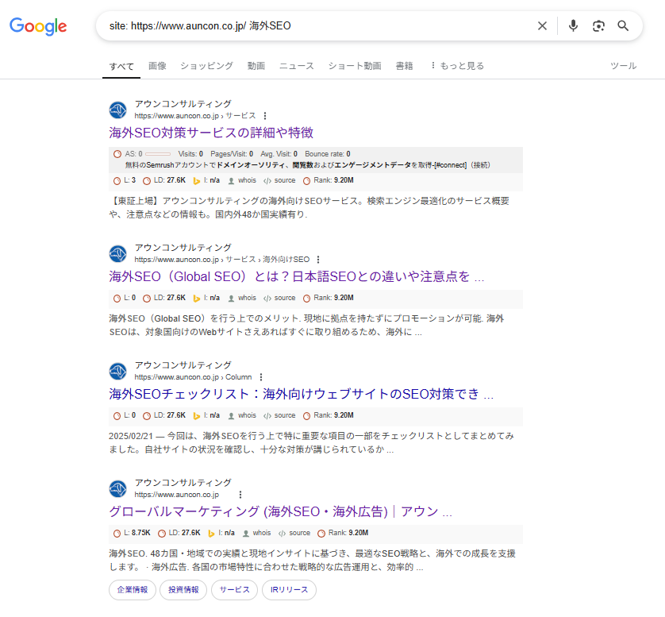
Task: Open result グローバルマーケティング (海外SEO・海外広告)
Action: (x=280, y=511)
